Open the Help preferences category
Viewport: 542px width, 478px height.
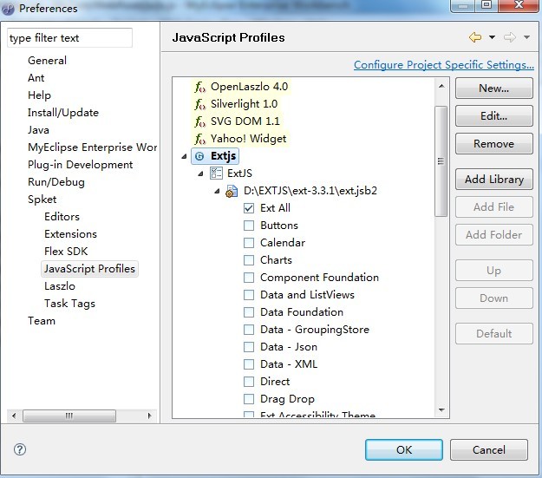pyautogui.click(x=39, y=95)
